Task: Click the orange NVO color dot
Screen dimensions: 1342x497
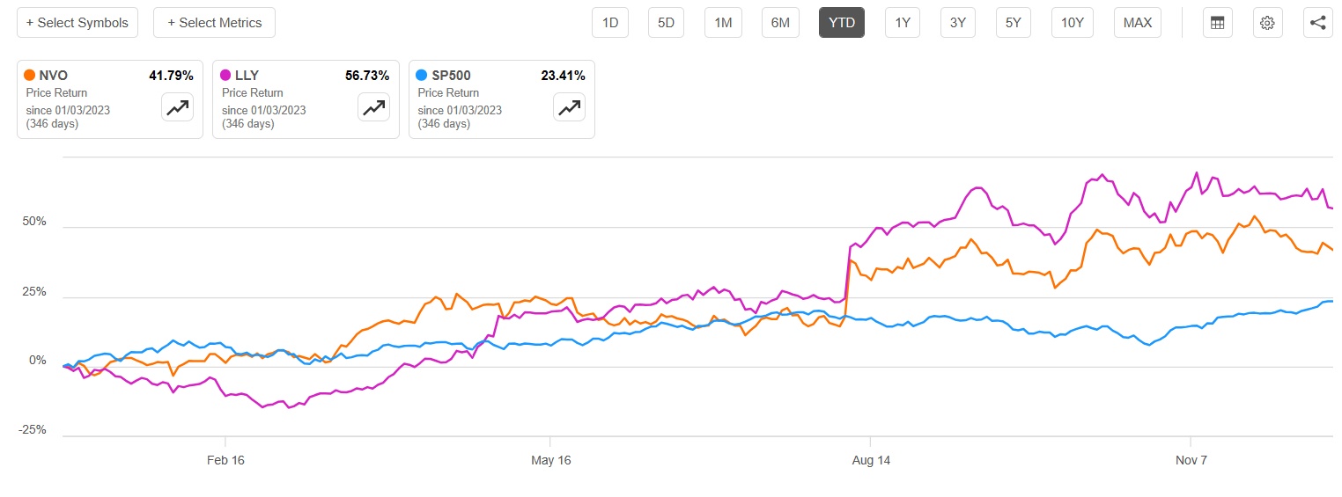Action: pos(30,76)
